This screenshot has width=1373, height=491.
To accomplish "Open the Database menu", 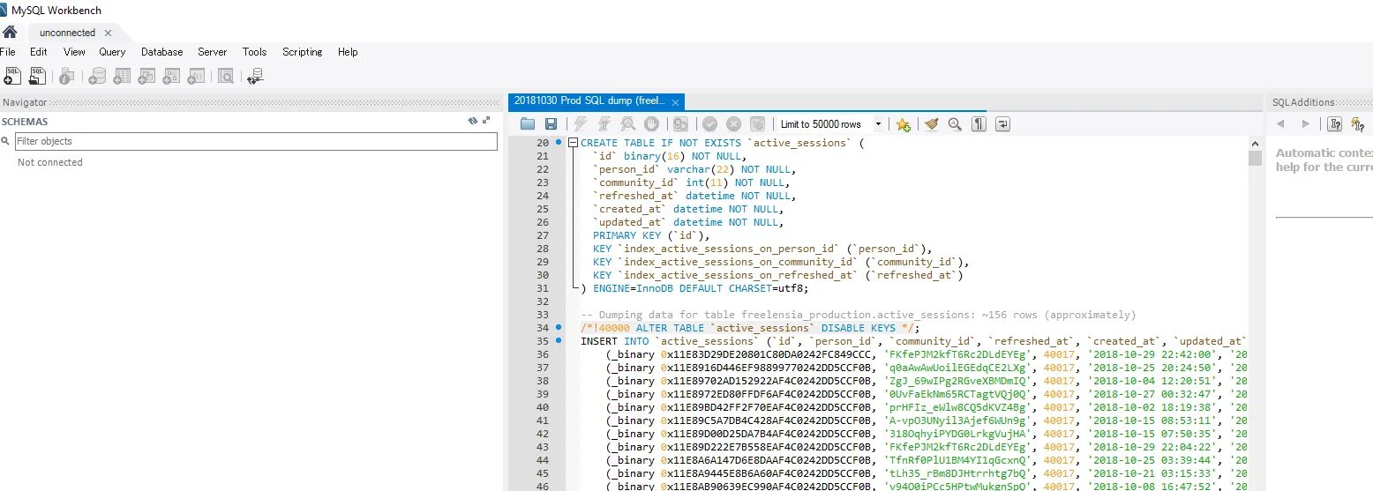I will [162, 52].
